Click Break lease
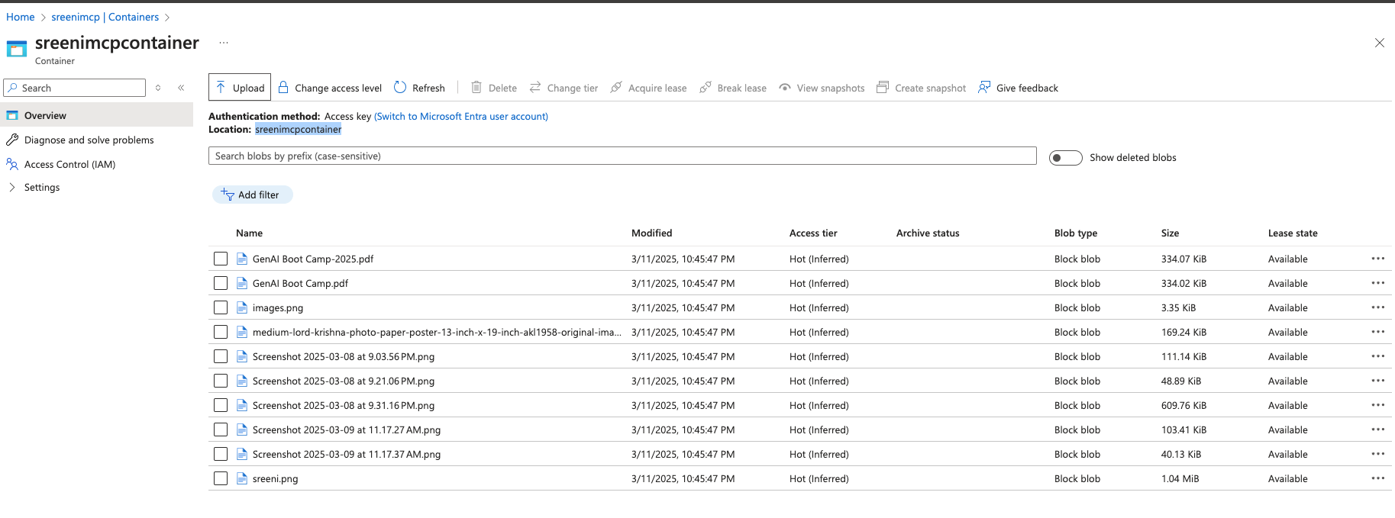 coord(733,88)
